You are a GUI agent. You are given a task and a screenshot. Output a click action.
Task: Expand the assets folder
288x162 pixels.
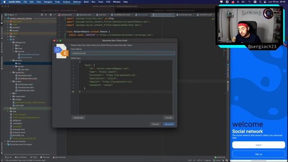tap(8, 31)
